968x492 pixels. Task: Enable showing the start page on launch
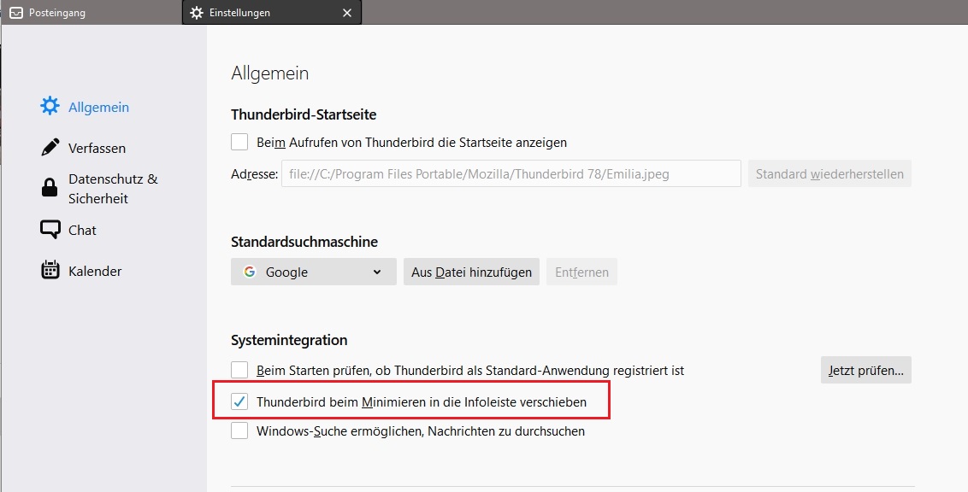[x=240, y=143]
